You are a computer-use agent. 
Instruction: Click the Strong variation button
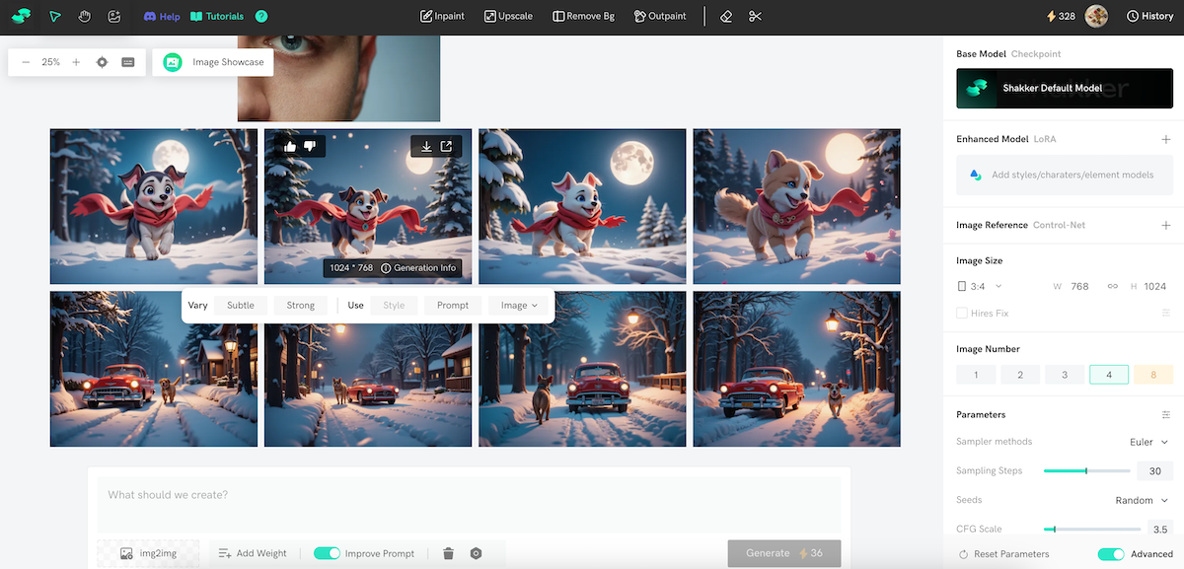(300, 306)
